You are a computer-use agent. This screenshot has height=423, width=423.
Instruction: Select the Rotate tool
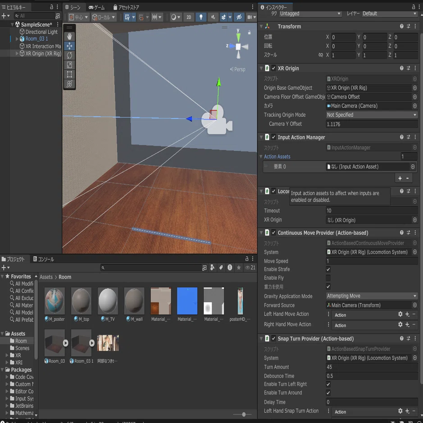pos(69,55)
